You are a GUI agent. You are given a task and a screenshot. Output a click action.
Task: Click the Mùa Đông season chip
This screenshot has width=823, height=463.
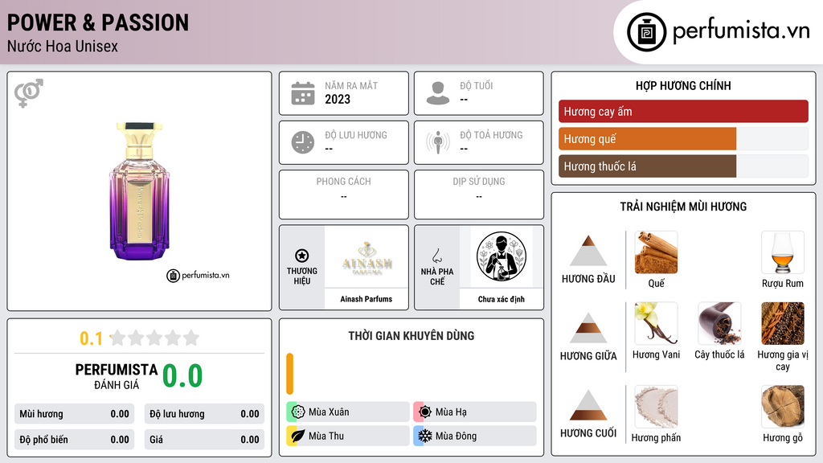coord(475,436)
